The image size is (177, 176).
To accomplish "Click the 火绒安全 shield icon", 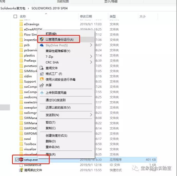I will pyautogui.click(x=42, y=79).
